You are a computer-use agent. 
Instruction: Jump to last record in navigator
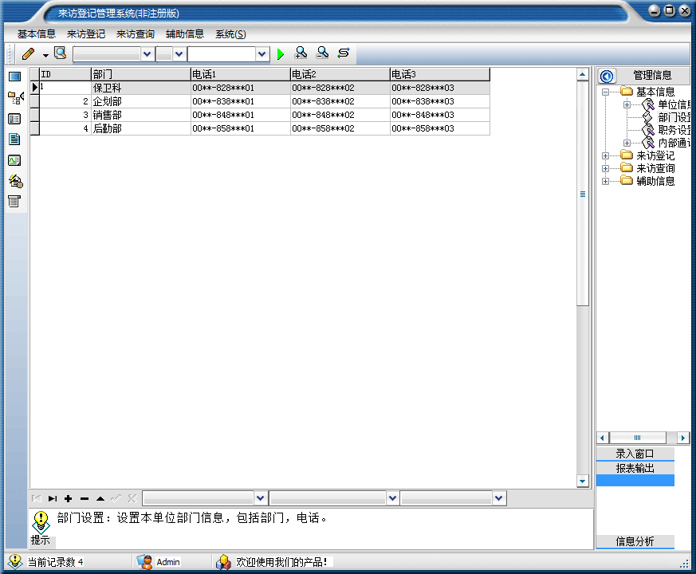(53, 498)
